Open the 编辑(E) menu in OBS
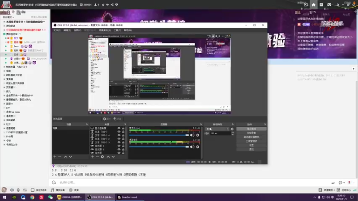The image size is (358, 201). pos(67,30)
